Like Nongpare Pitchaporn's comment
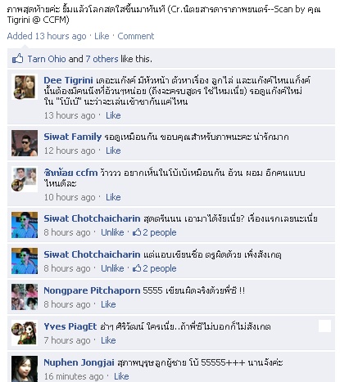This screenshot has height=382, width=340. tap(108, 304)
